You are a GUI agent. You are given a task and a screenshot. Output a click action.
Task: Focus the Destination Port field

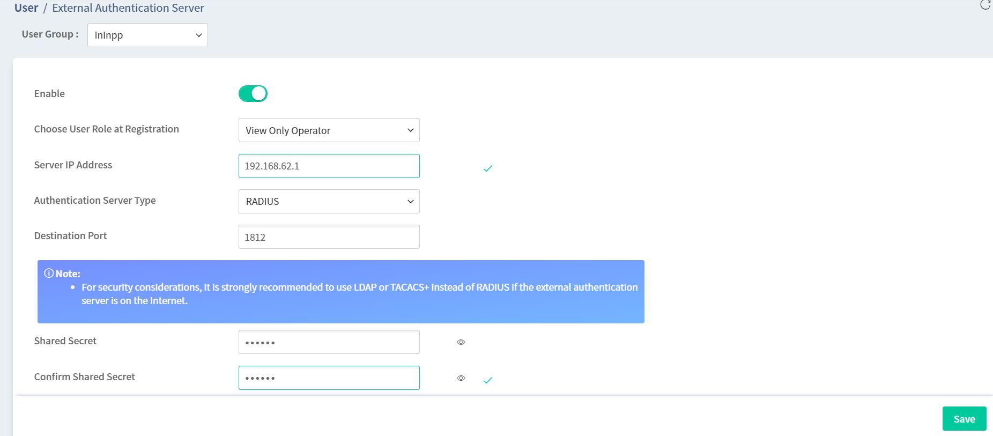329,237
